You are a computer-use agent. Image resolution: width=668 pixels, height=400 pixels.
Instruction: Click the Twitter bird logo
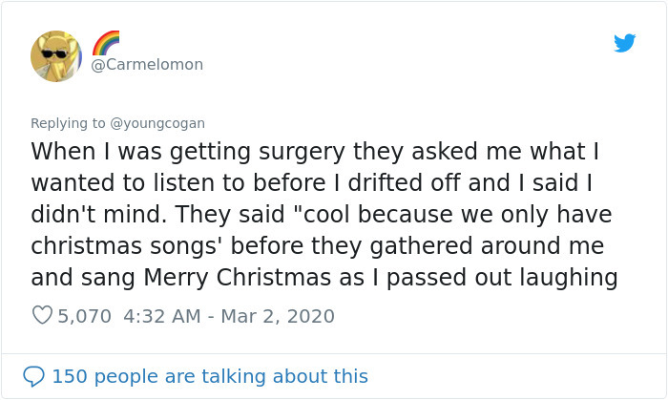click(x=624, y=43)
